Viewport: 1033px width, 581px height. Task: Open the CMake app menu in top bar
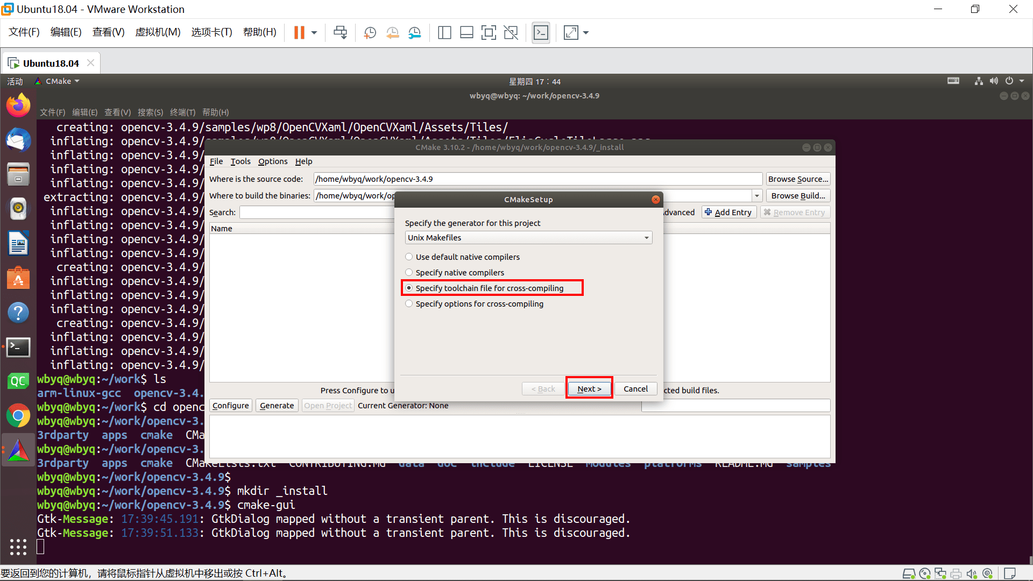pos(57,81)
